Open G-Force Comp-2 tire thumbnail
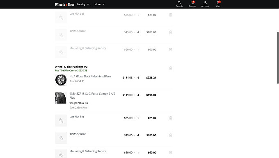Viewport: 279px width, 158px height. [x=61, y=98]
